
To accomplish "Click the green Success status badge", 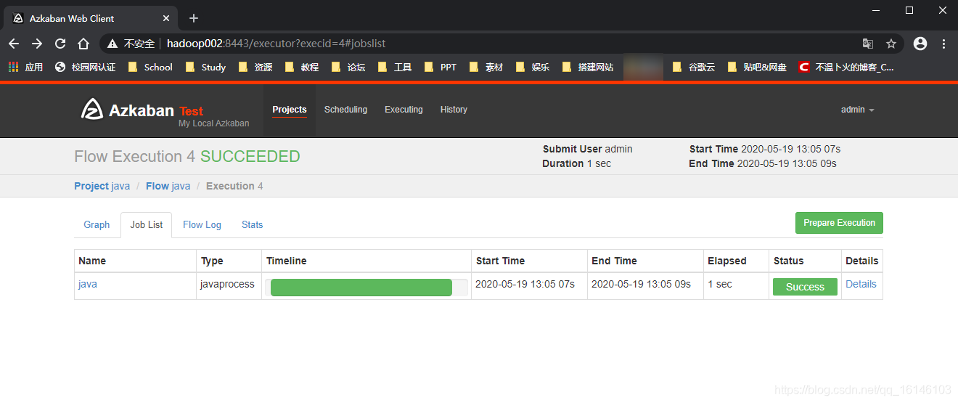I will [x=805, y=287].
